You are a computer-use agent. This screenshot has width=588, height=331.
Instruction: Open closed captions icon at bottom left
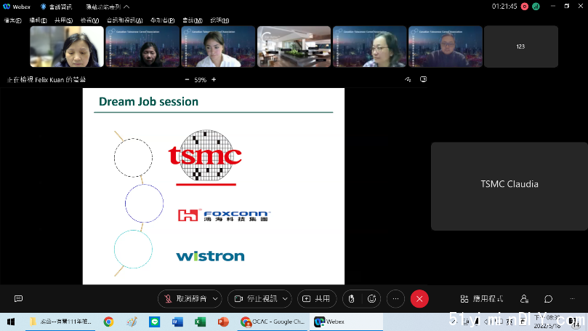18,298
